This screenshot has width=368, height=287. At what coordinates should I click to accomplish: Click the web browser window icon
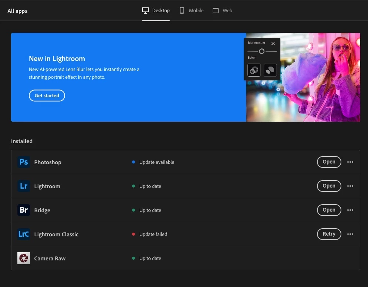(216, 10)
